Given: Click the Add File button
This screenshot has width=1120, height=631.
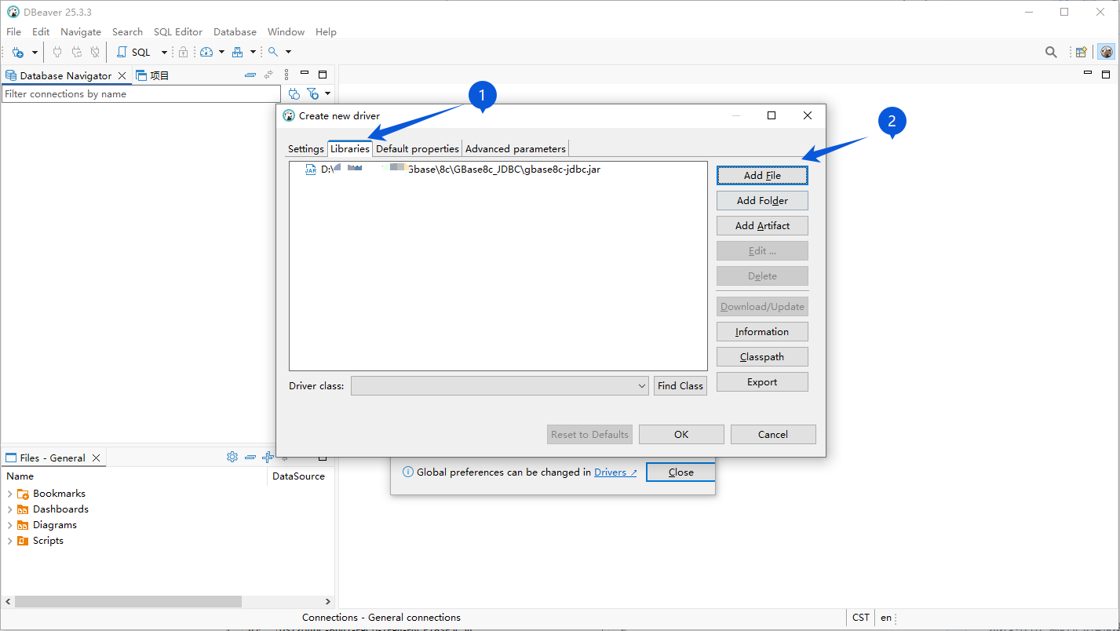Looking at the screenshot, I should [762, 176].
